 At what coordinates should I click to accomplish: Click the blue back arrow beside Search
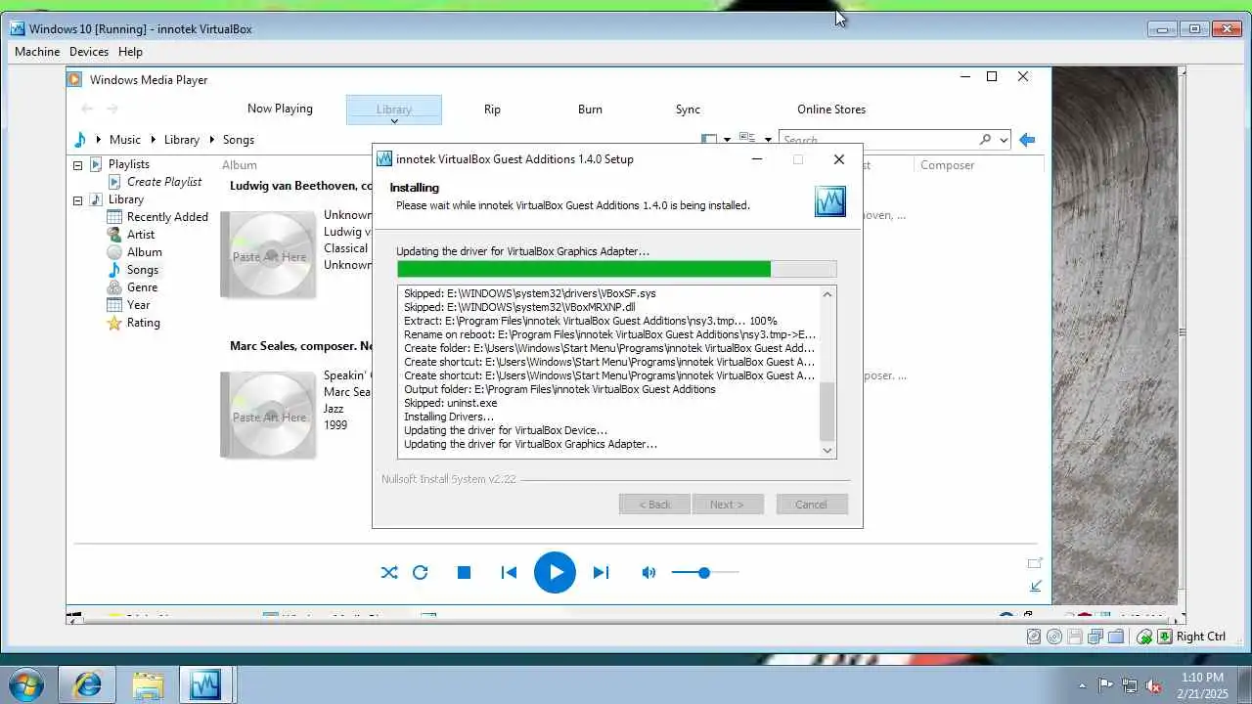click(x=1027, y=140)
